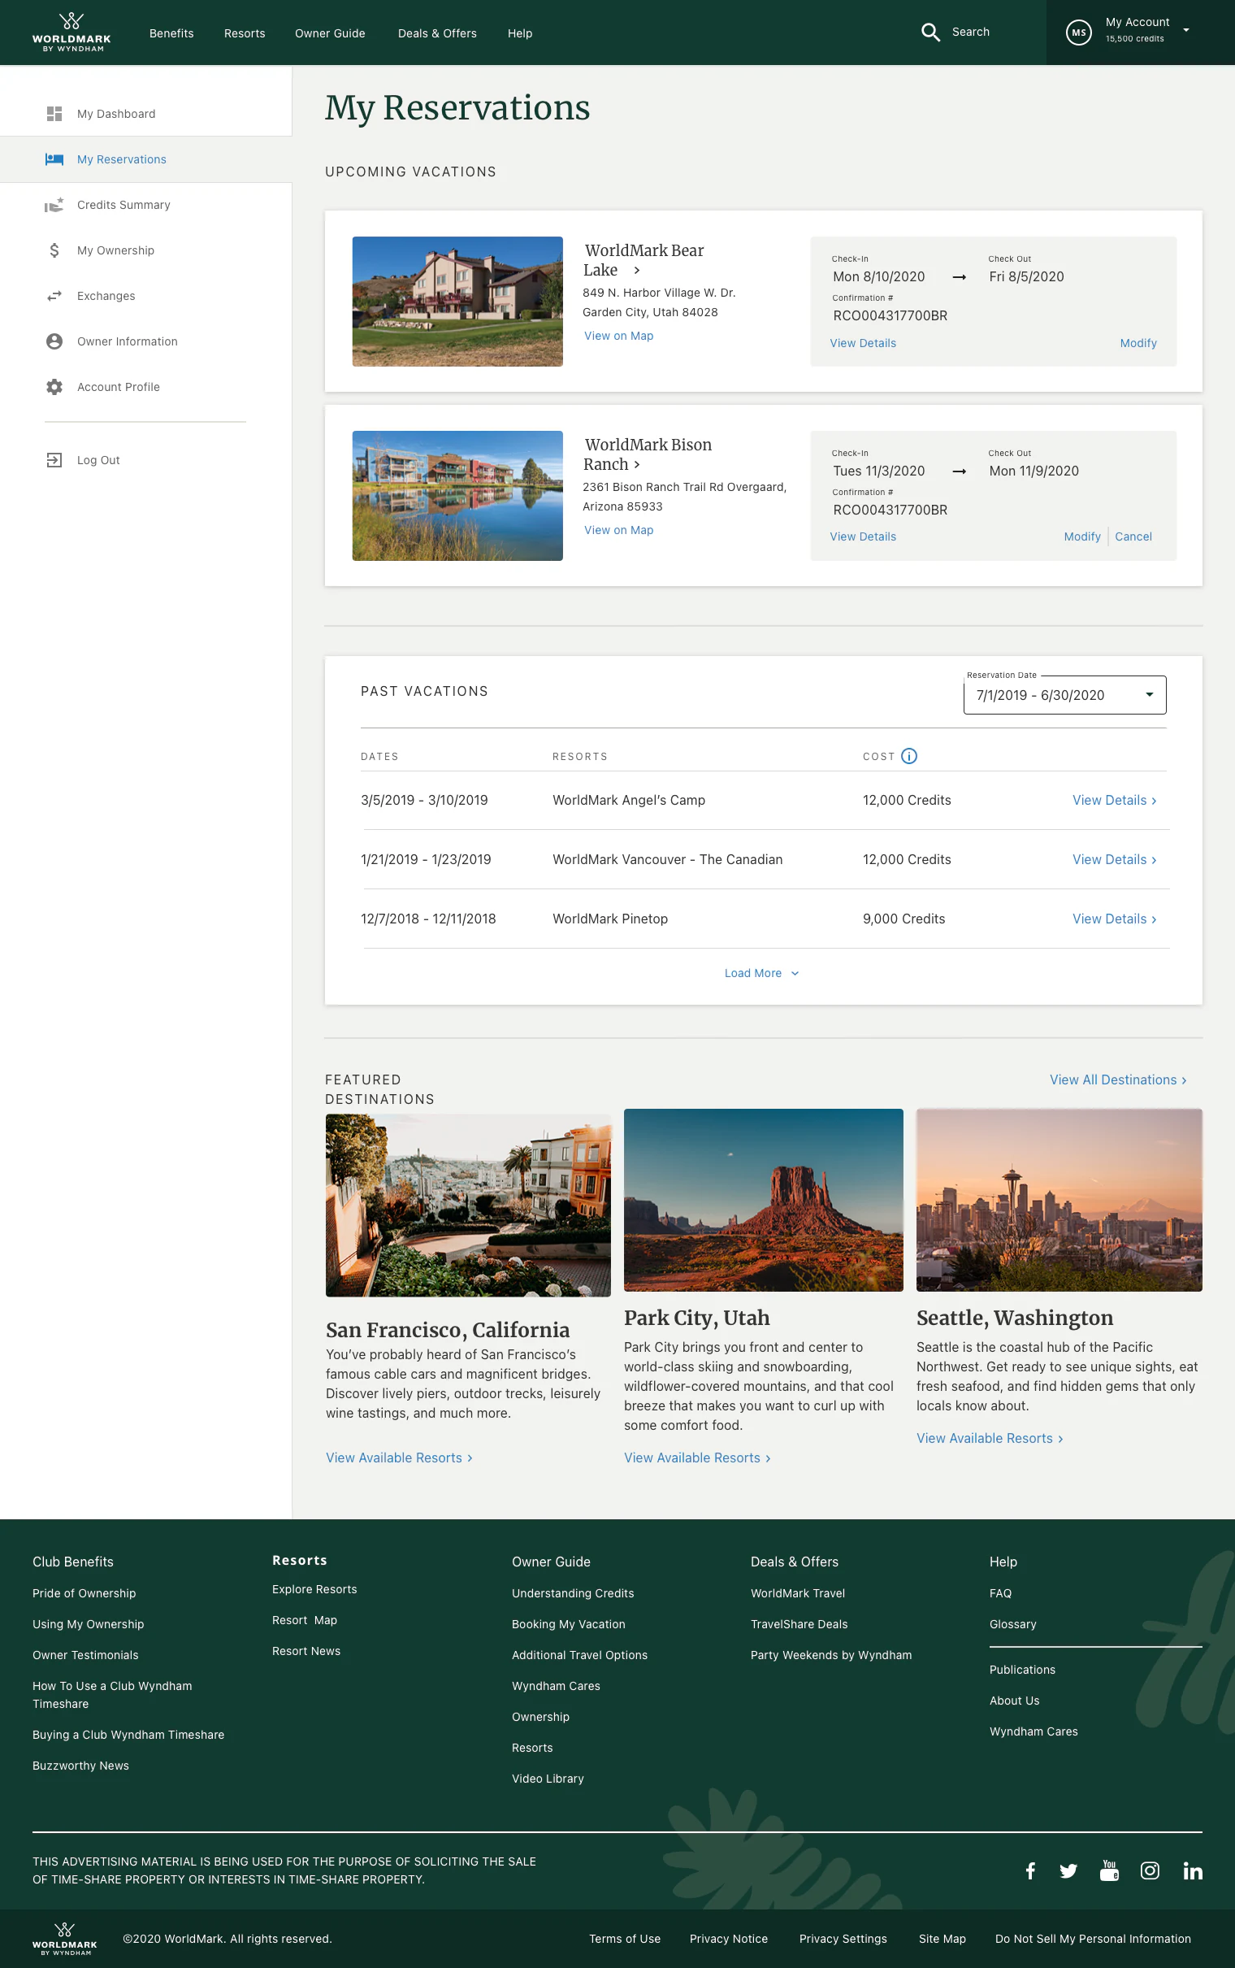View Details for Bear Lake reservation

tap(863, 343)
